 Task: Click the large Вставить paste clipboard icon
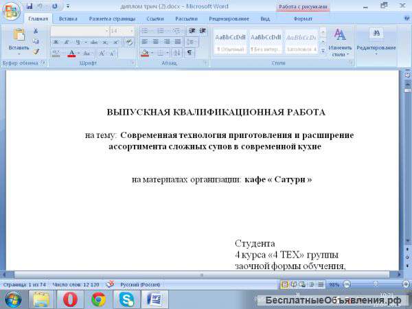(x=19, y=35)
